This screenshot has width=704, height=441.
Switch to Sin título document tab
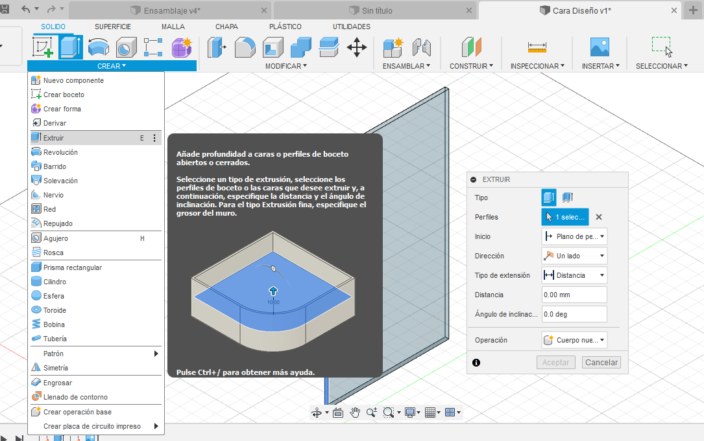(x=375, y=10)
